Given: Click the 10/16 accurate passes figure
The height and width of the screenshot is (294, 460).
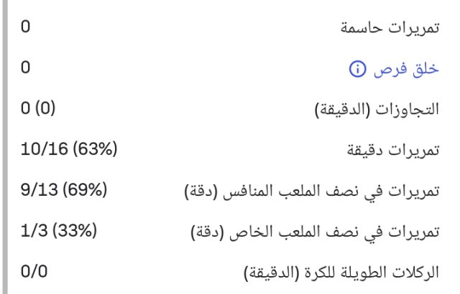Looking at the screenshot, I should pyautogui.click(x=42, y=151).
